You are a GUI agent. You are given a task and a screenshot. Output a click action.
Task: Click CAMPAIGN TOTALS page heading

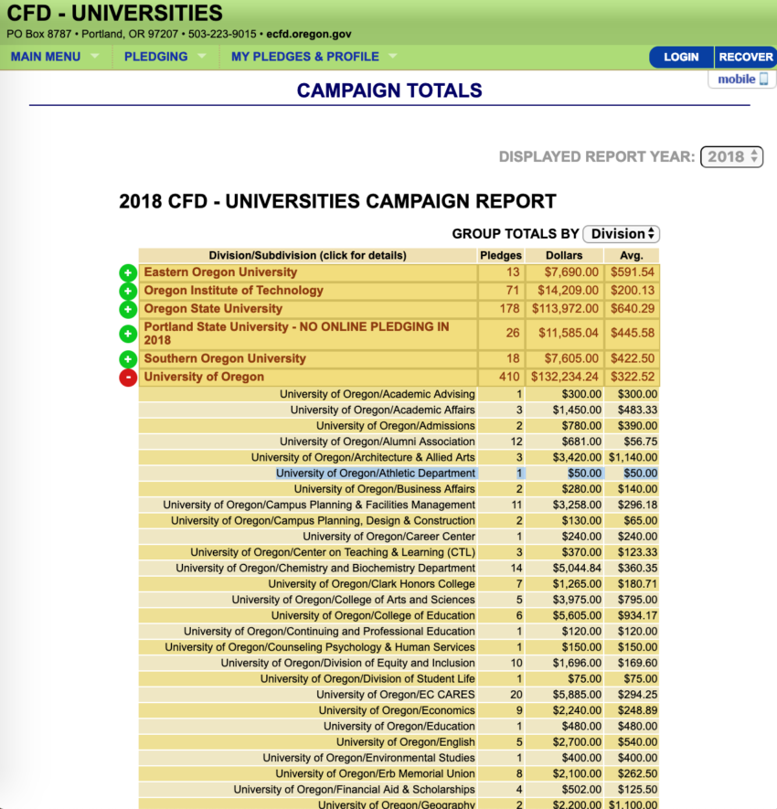click(x=389, y=90)
